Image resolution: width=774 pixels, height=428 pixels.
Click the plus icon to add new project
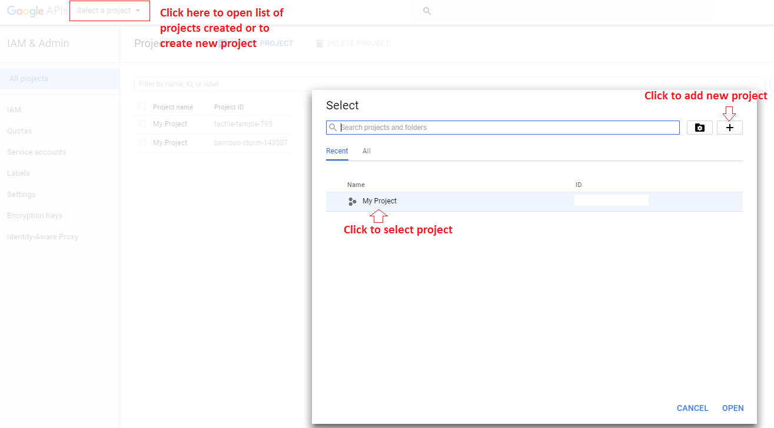click(x=729, y=128)
